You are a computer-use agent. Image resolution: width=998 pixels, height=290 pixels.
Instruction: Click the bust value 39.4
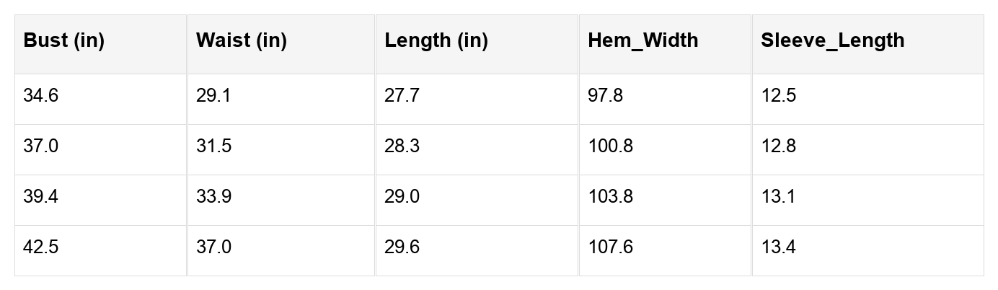pyautogui.click(x=40, y=197)
